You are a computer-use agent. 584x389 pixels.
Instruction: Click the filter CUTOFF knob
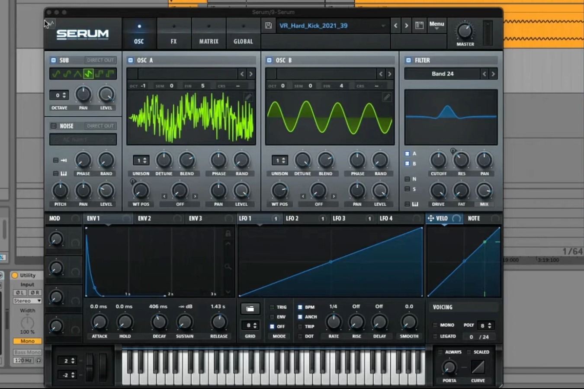tap(438, 160)
